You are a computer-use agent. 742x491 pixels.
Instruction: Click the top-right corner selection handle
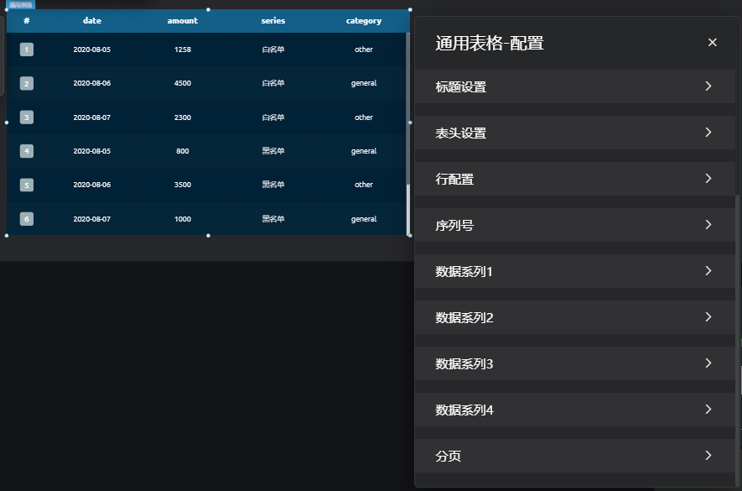point(410,9)
